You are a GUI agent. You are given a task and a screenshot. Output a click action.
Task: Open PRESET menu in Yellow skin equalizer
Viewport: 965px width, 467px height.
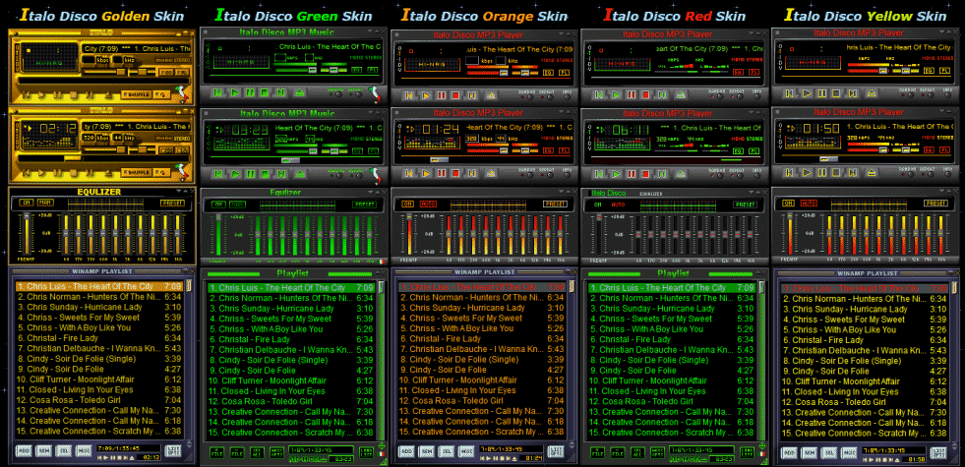pyautogui.click(x=936, y=204)
